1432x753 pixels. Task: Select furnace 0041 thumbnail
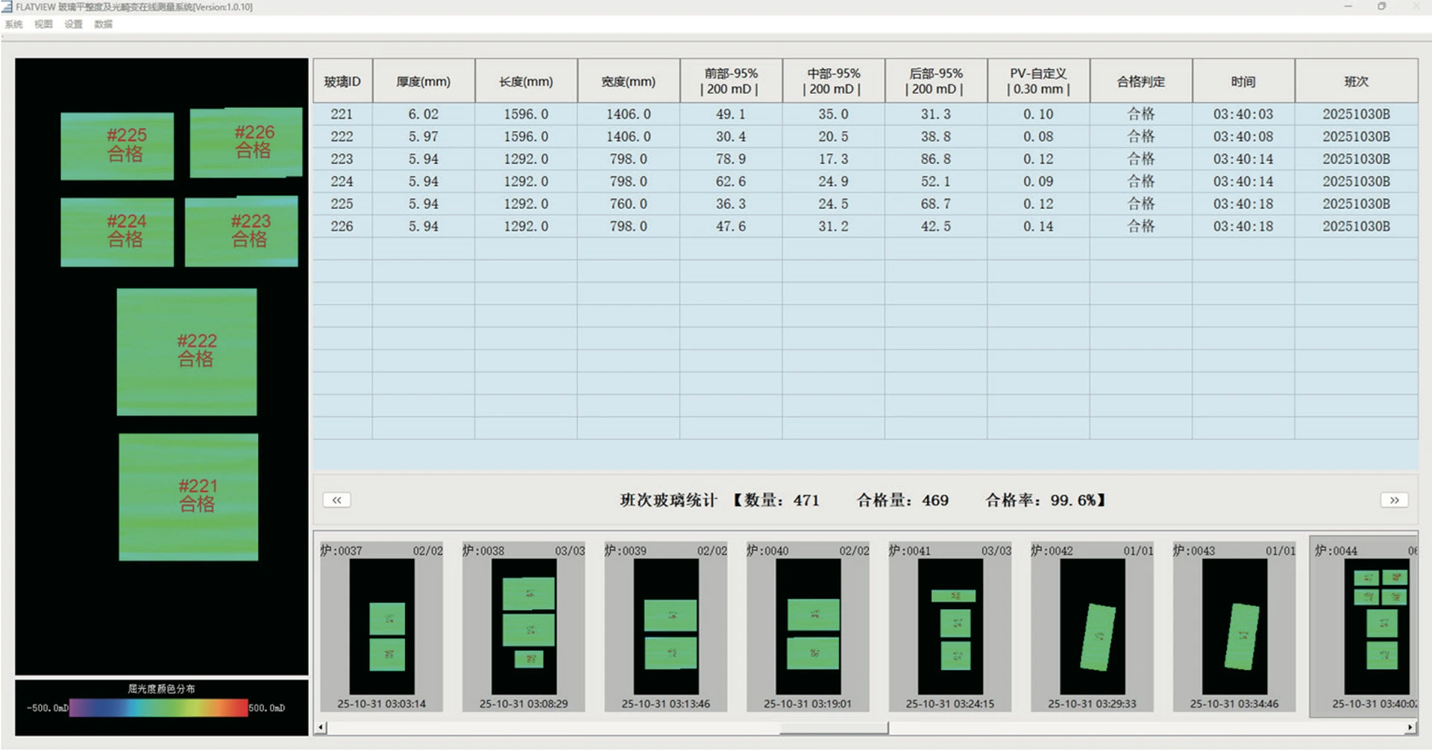point(950,627)
